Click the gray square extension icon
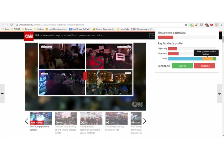This screenshot has width=224, height=159. pyautogui.click(x=201, y=25)
